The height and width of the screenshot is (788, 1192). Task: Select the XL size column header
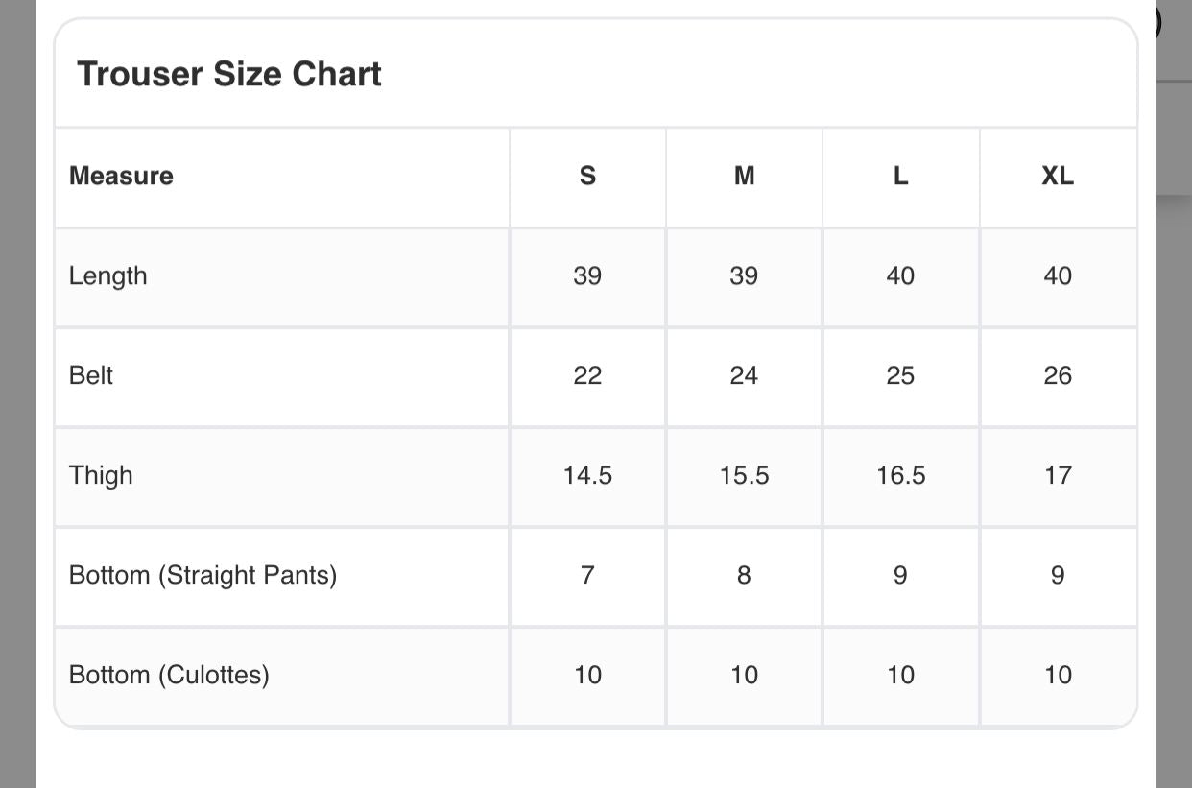(1058, 176)
